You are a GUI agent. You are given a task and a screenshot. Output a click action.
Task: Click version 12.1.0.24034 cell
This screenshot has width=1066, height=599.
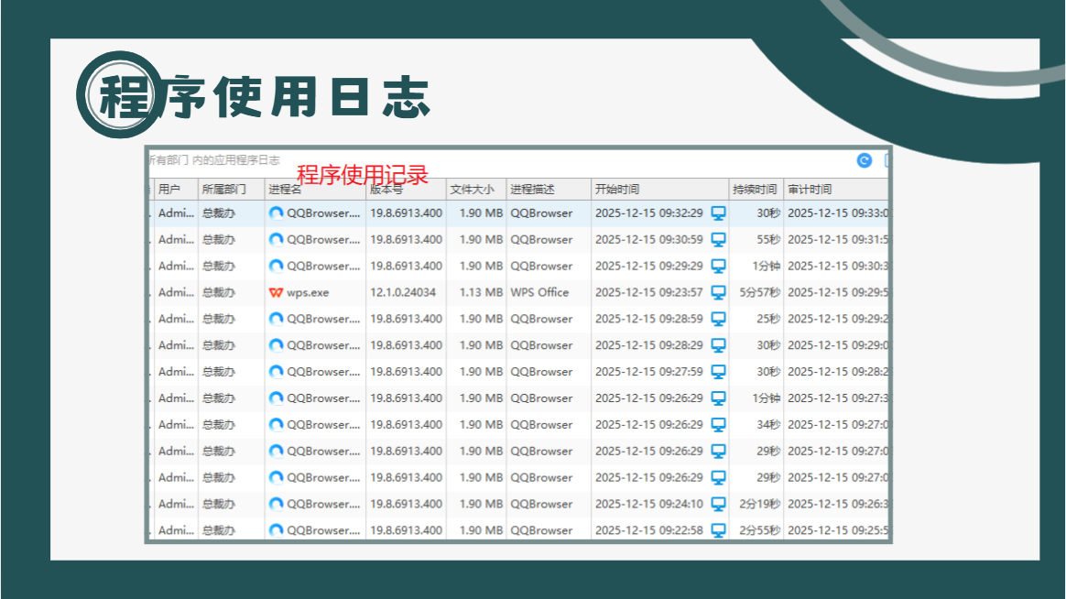[403, 292]
